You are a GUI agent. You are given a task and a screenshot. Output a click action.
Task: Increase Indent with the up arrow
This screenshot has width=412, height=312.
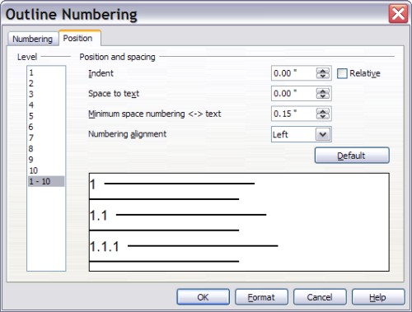point(323,71)
